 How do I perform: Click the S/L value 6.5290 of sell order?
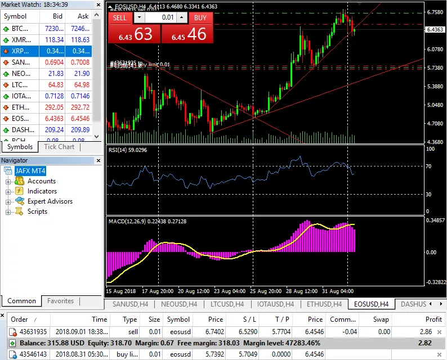coord(248,332)
